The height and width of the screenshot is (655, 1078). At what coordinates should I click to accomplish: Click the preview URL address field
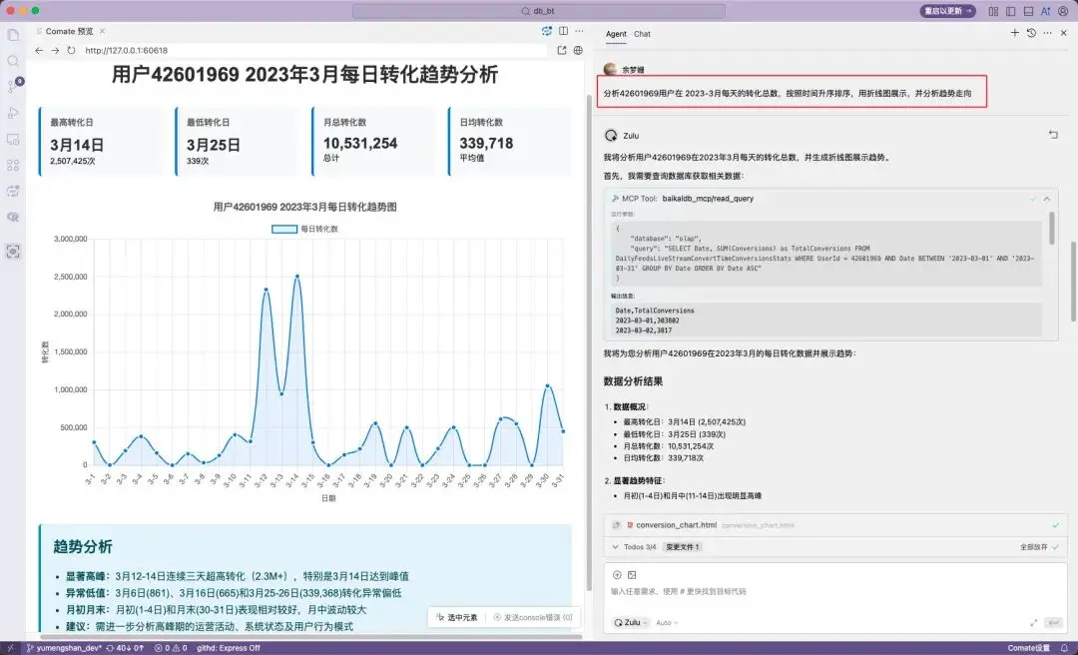314,50
